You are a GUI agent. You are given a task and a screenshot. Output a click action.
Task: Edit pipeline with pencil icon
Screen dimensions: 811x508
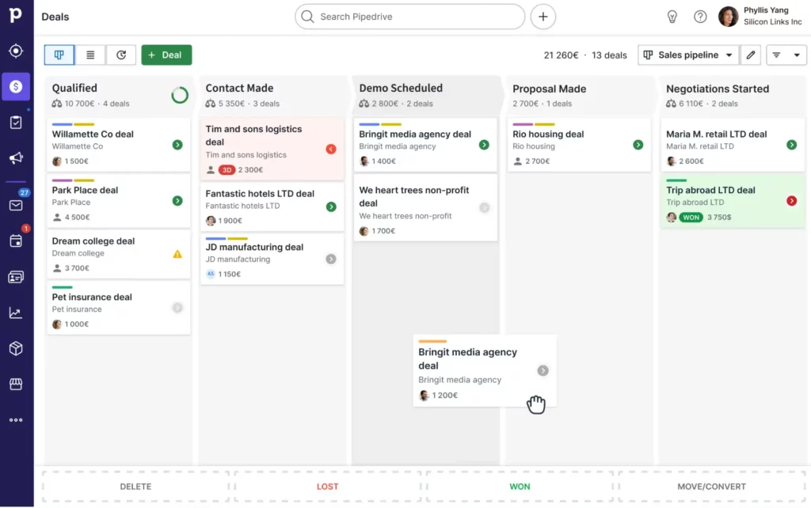pos(751,55)
